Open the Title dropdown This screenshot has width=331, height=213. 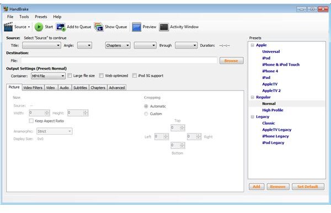click(x=41, y=45)
